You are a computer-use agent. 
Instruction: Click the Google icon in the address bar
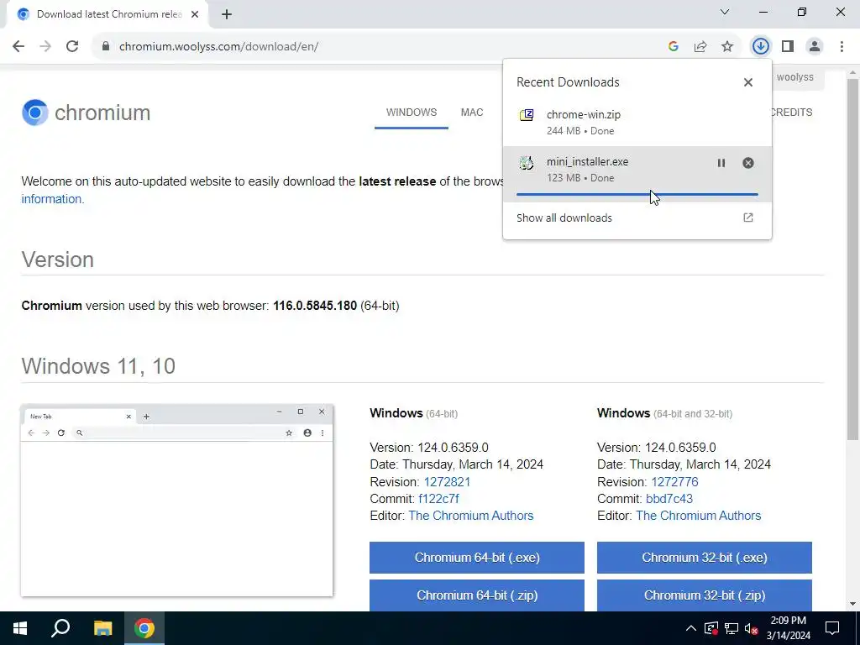coord(674,47)
